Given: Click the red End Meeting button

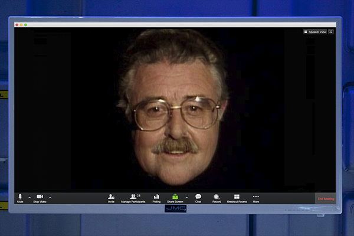Looking at the screenshot, I should [x=326, y=199].
